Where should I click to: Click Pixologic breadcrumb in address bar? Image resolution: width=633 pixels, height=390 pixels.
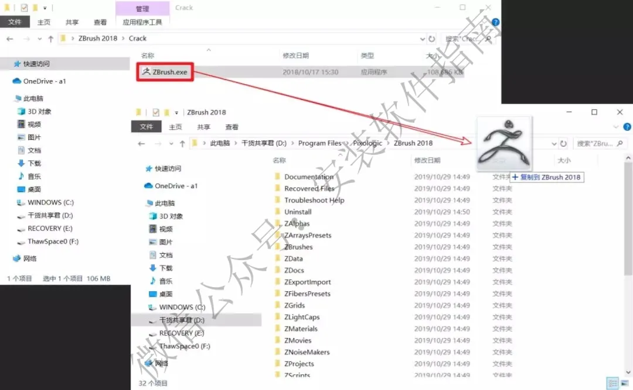pos(367,143)
